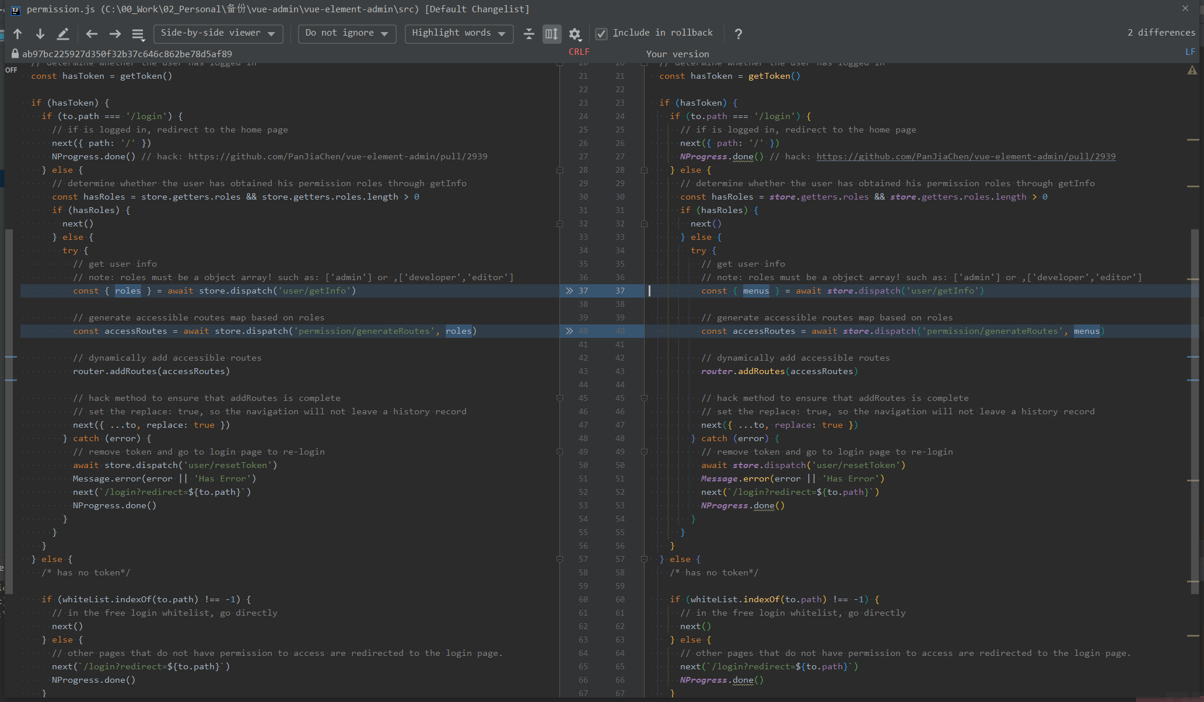The height and width of the screenshot is (702, 1204).
Task: Toggle the Highlight words switch
Action: point(457,33)
